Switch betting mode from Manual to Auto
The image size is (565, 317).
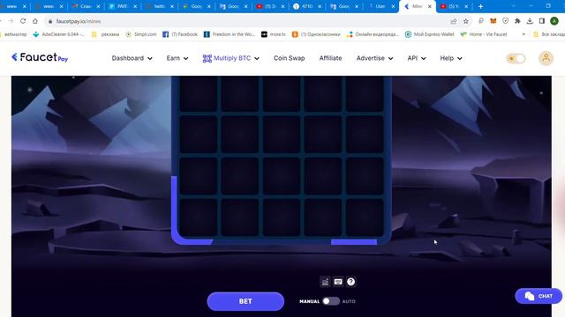(x=331, y=301)
